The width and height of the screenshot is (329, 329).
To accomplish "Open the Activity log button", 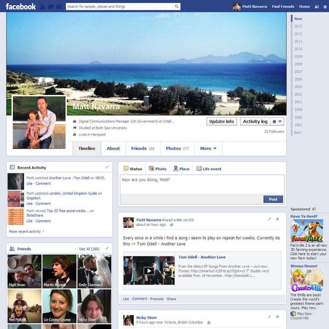I will [x=255, y=121].
